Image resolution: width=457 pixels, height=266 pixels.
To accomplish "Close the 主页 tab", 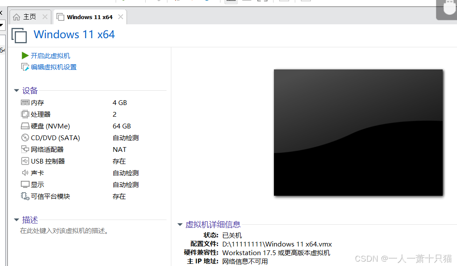I will (45, 17).
